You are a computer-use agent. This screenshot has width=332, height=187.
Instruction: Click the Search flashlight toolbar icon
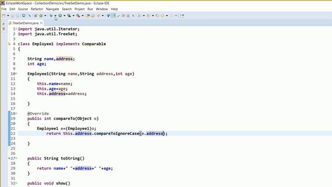(98, 16)
